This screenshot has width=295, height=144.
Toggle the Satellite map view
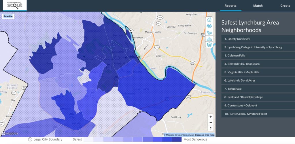pos(8,16)
